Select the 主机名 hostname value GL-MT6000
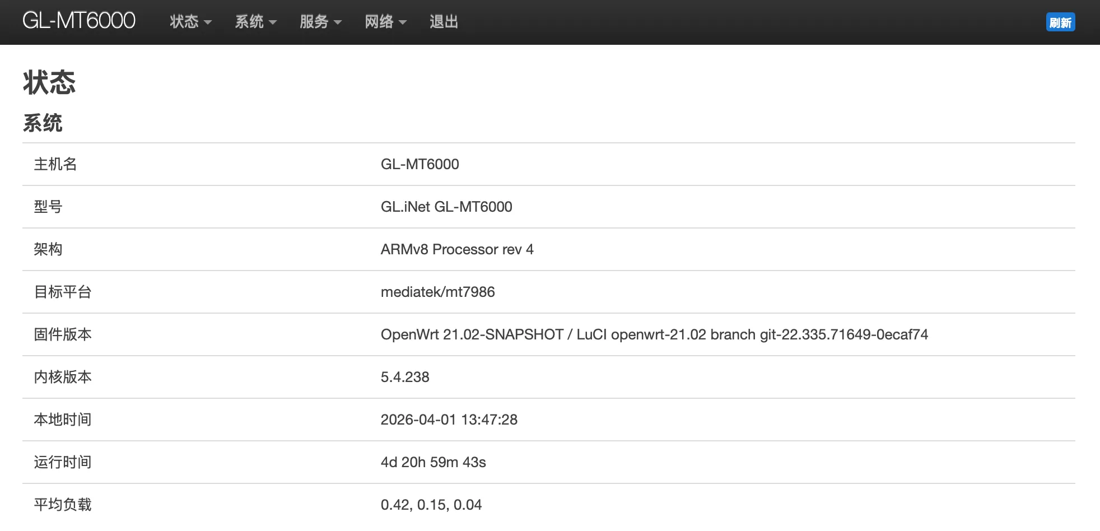Screen dimensions: 1100x531 420,164
